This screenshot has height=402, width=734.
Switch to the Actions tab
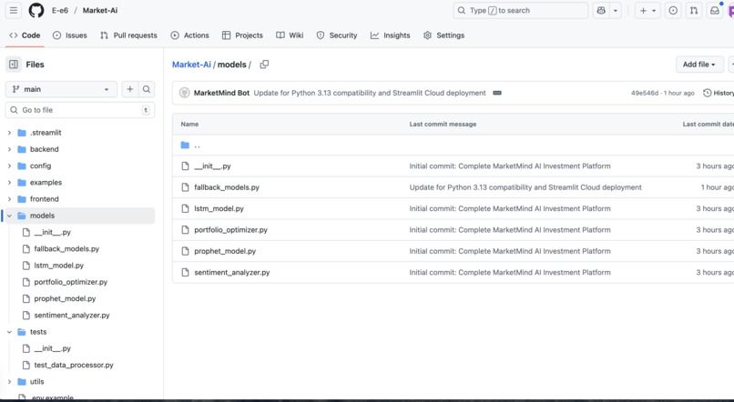[x=189, y=35]
